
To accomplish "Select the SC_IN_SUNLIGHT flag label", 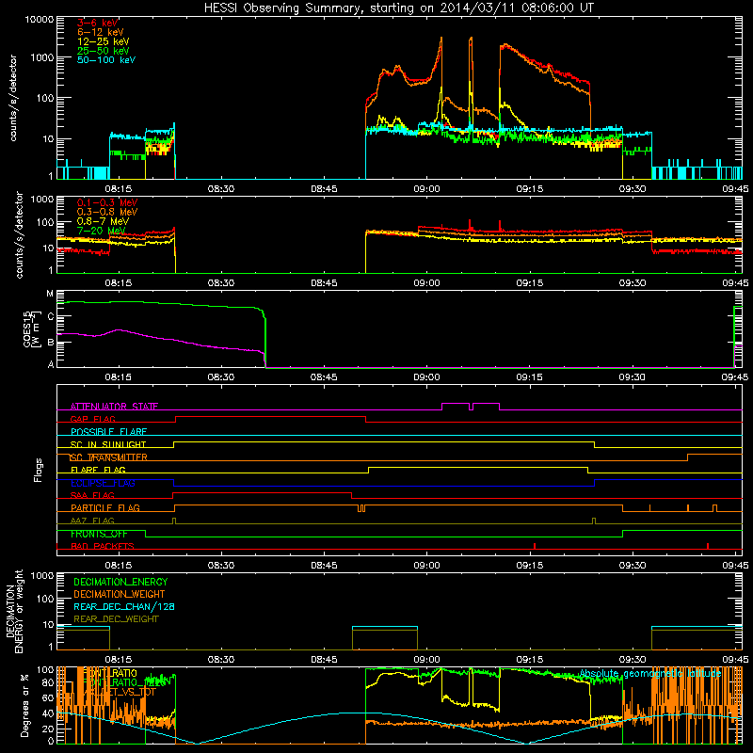I will (108, 444).
